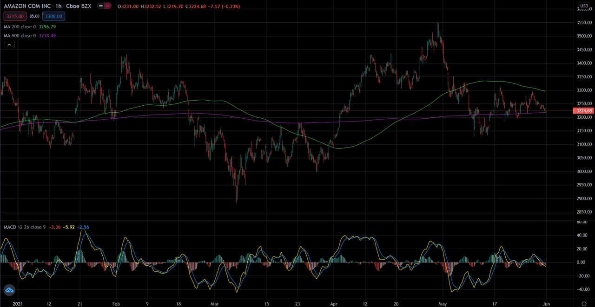Image resolution: width=595 pixels, height=307 pixels.
Task: Click the Jun label on time axis
Action: pyautogui.click(x=546, y=303)
